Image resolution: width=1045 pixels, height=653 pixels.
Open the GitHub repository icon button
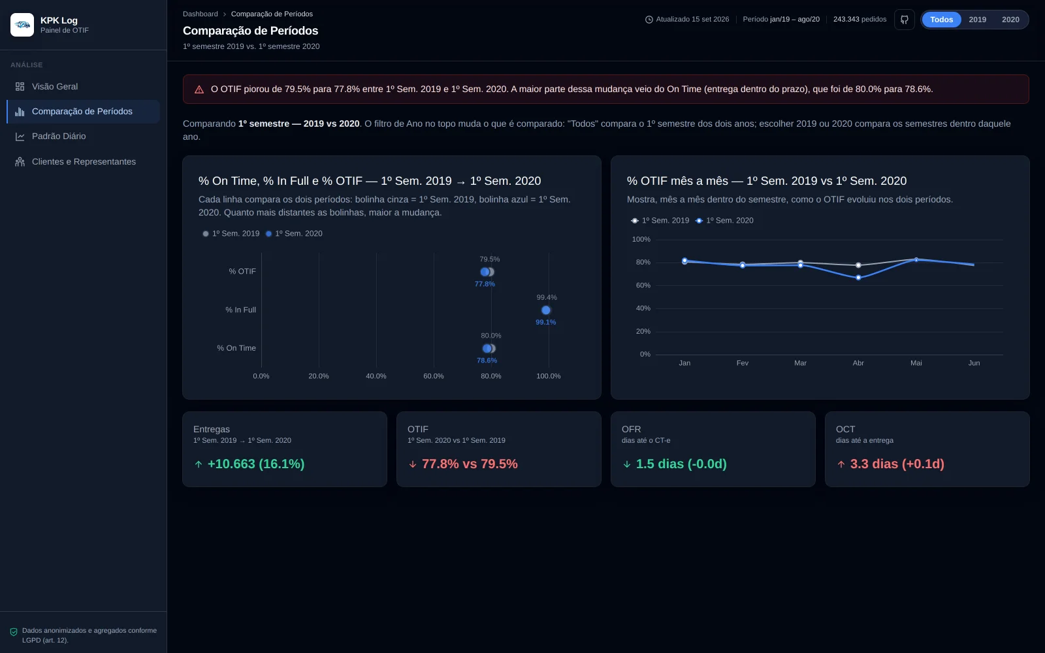point(905,20)
